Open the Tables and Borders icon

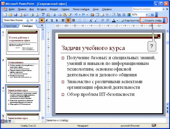[102, 15]
